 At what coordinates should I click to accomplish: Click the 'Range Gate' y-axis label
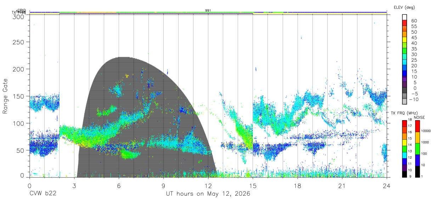tap(5, 96)
